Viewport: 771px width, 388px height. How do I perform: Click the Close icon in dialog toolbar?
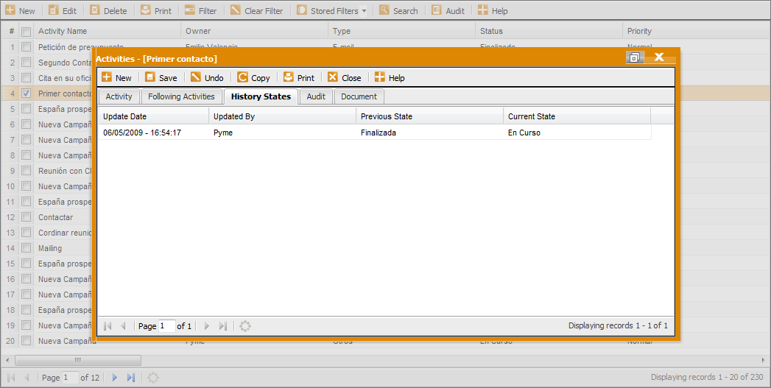(333, 77)
